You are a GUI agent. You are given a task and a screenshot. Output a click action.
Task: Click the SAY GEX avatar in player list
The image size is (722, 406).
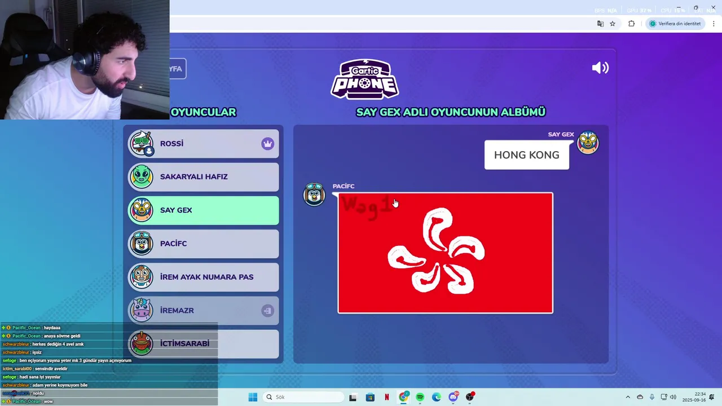pyautogui.click(x=141, y=210)
